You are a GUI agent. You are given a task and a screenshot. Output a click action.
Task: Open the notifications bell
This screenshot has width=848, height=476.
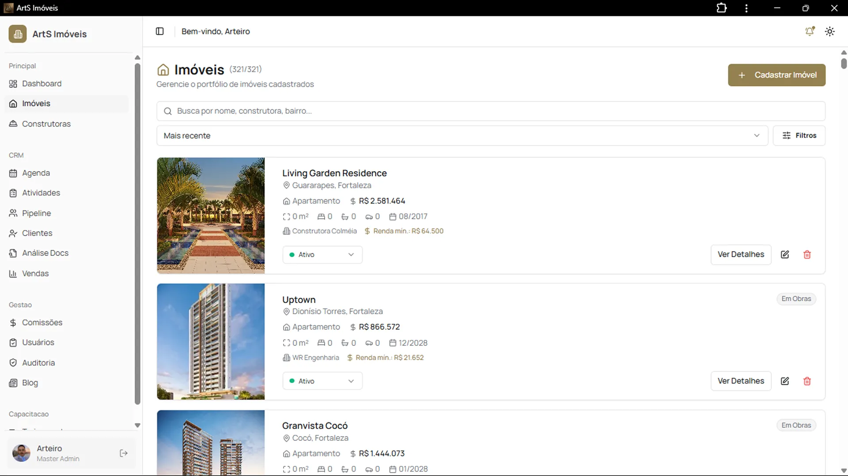pos(810,31)
